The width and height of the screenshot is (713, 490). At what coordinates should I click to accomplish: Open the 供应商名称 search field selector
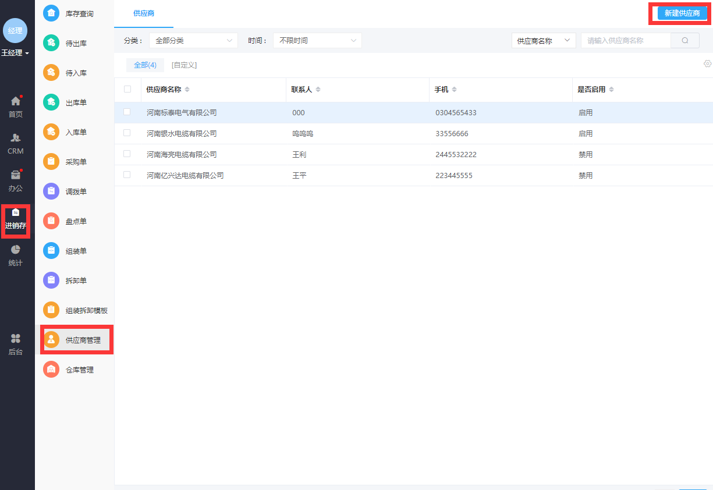tap(544, 41)
